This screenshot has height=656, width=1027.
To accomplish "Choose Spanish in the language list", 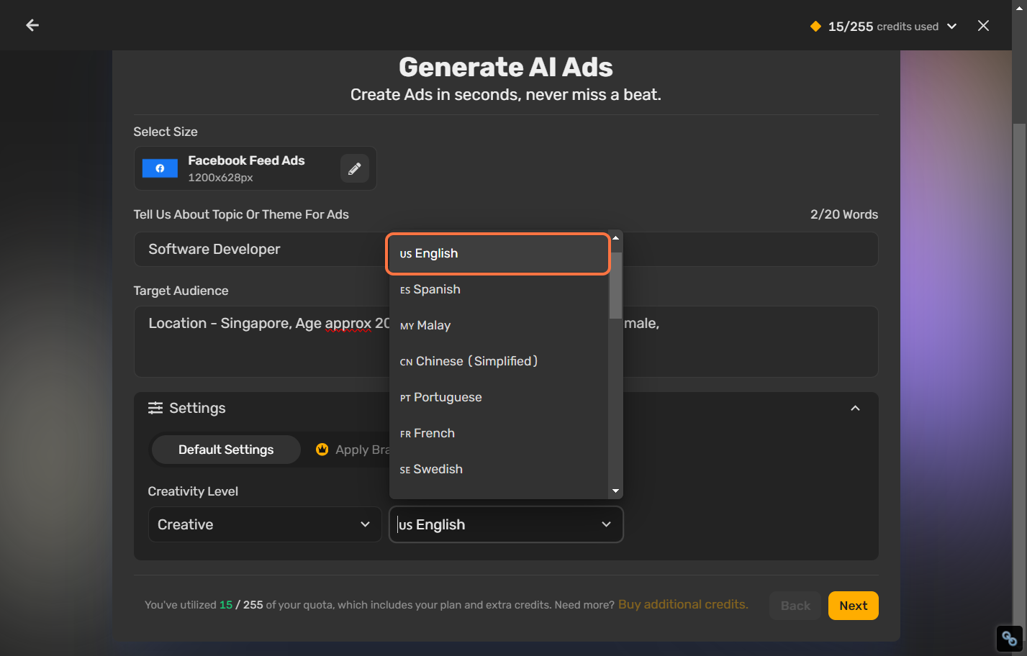I will click(498, 289).
